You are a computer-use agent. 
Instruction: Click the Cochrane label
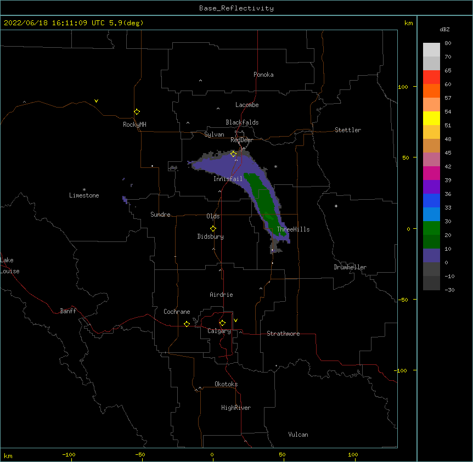[177, 312]
